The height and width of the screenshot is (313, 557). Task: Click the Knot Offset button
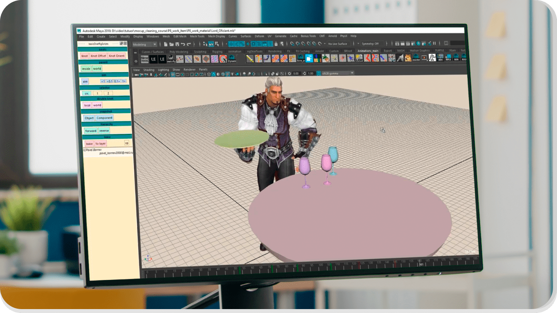(98, 56)
